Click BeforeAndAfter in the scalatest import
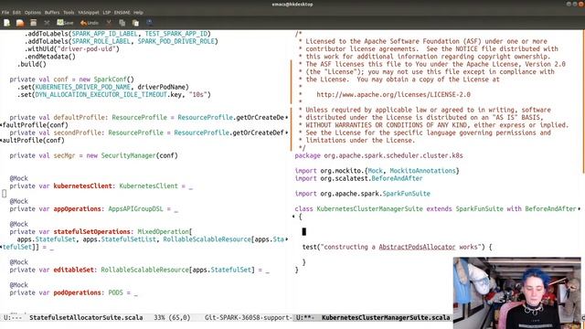Viewport: 585px width, 329px height. 397,178
